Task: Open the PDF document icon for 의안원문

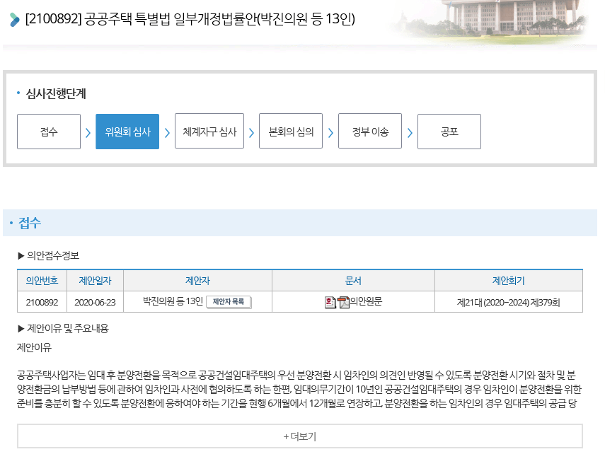Action: pos(344,303)
